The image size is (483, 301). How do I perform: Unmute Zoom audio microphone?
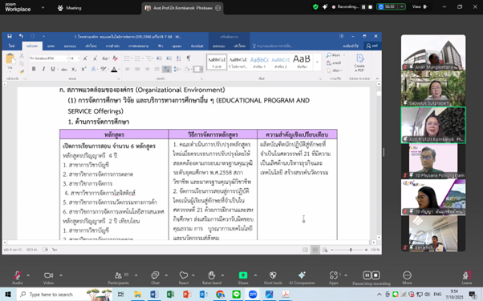point(18,278)
